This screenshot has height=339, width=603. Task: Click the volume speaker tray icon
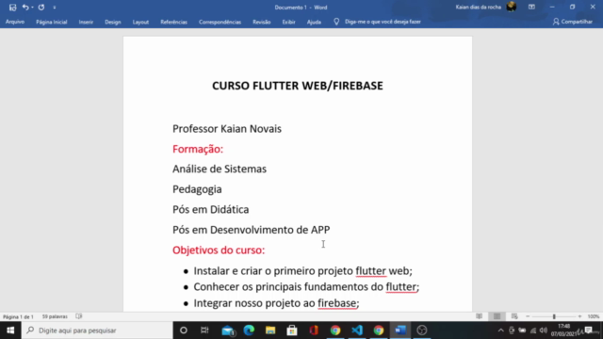[x=544, y=331]
